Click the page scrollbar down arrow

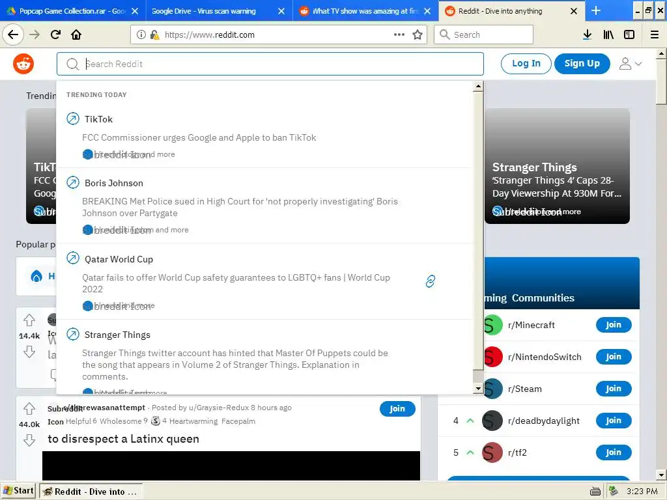[x=661, y=475]
